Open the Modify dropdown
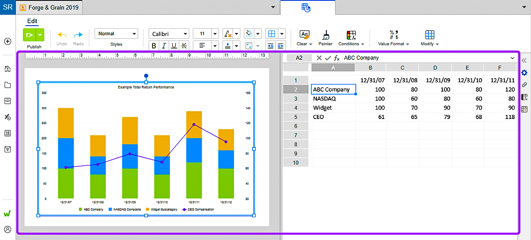Viewport: 531px width, 240px height. 430,44
